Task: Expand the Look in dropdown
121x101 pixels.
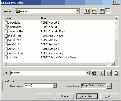Action: pos(78,11)
